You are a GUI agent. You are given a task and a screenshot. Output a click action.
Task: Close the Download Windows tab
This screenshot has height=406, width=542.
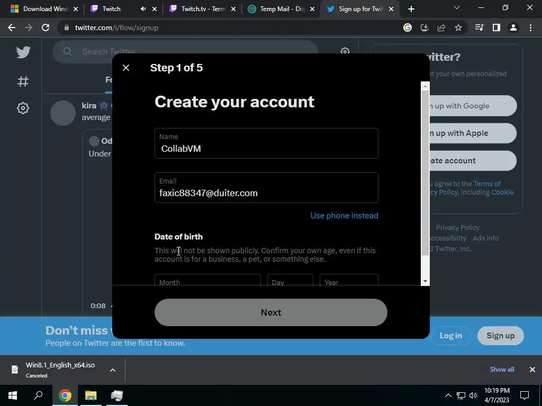click(76, 9)
